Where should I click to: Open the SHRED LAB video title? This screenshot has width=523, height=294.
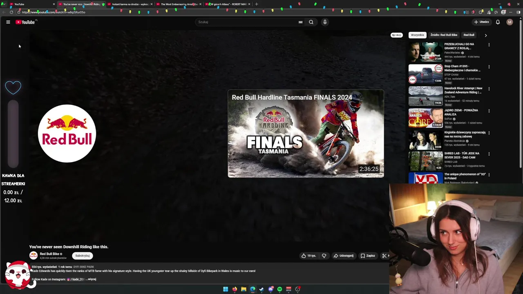[x=462, y=155]
